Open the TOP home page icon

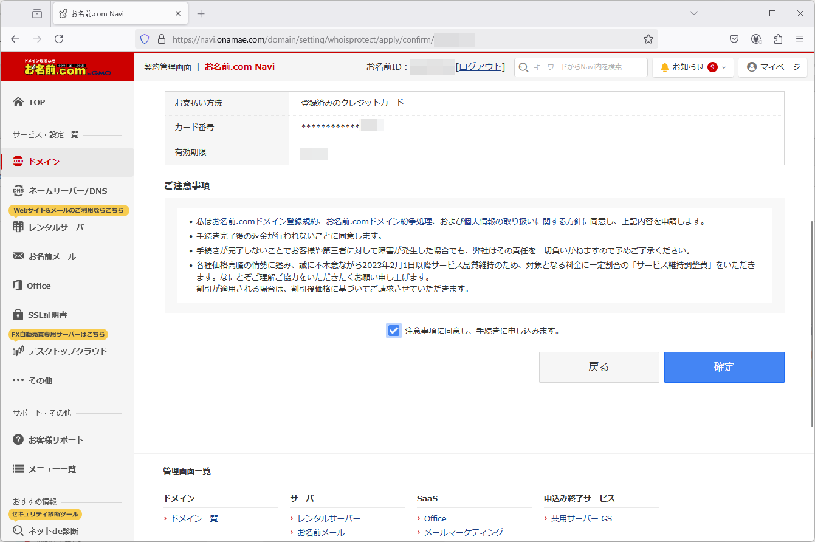(x=18, y=102)
